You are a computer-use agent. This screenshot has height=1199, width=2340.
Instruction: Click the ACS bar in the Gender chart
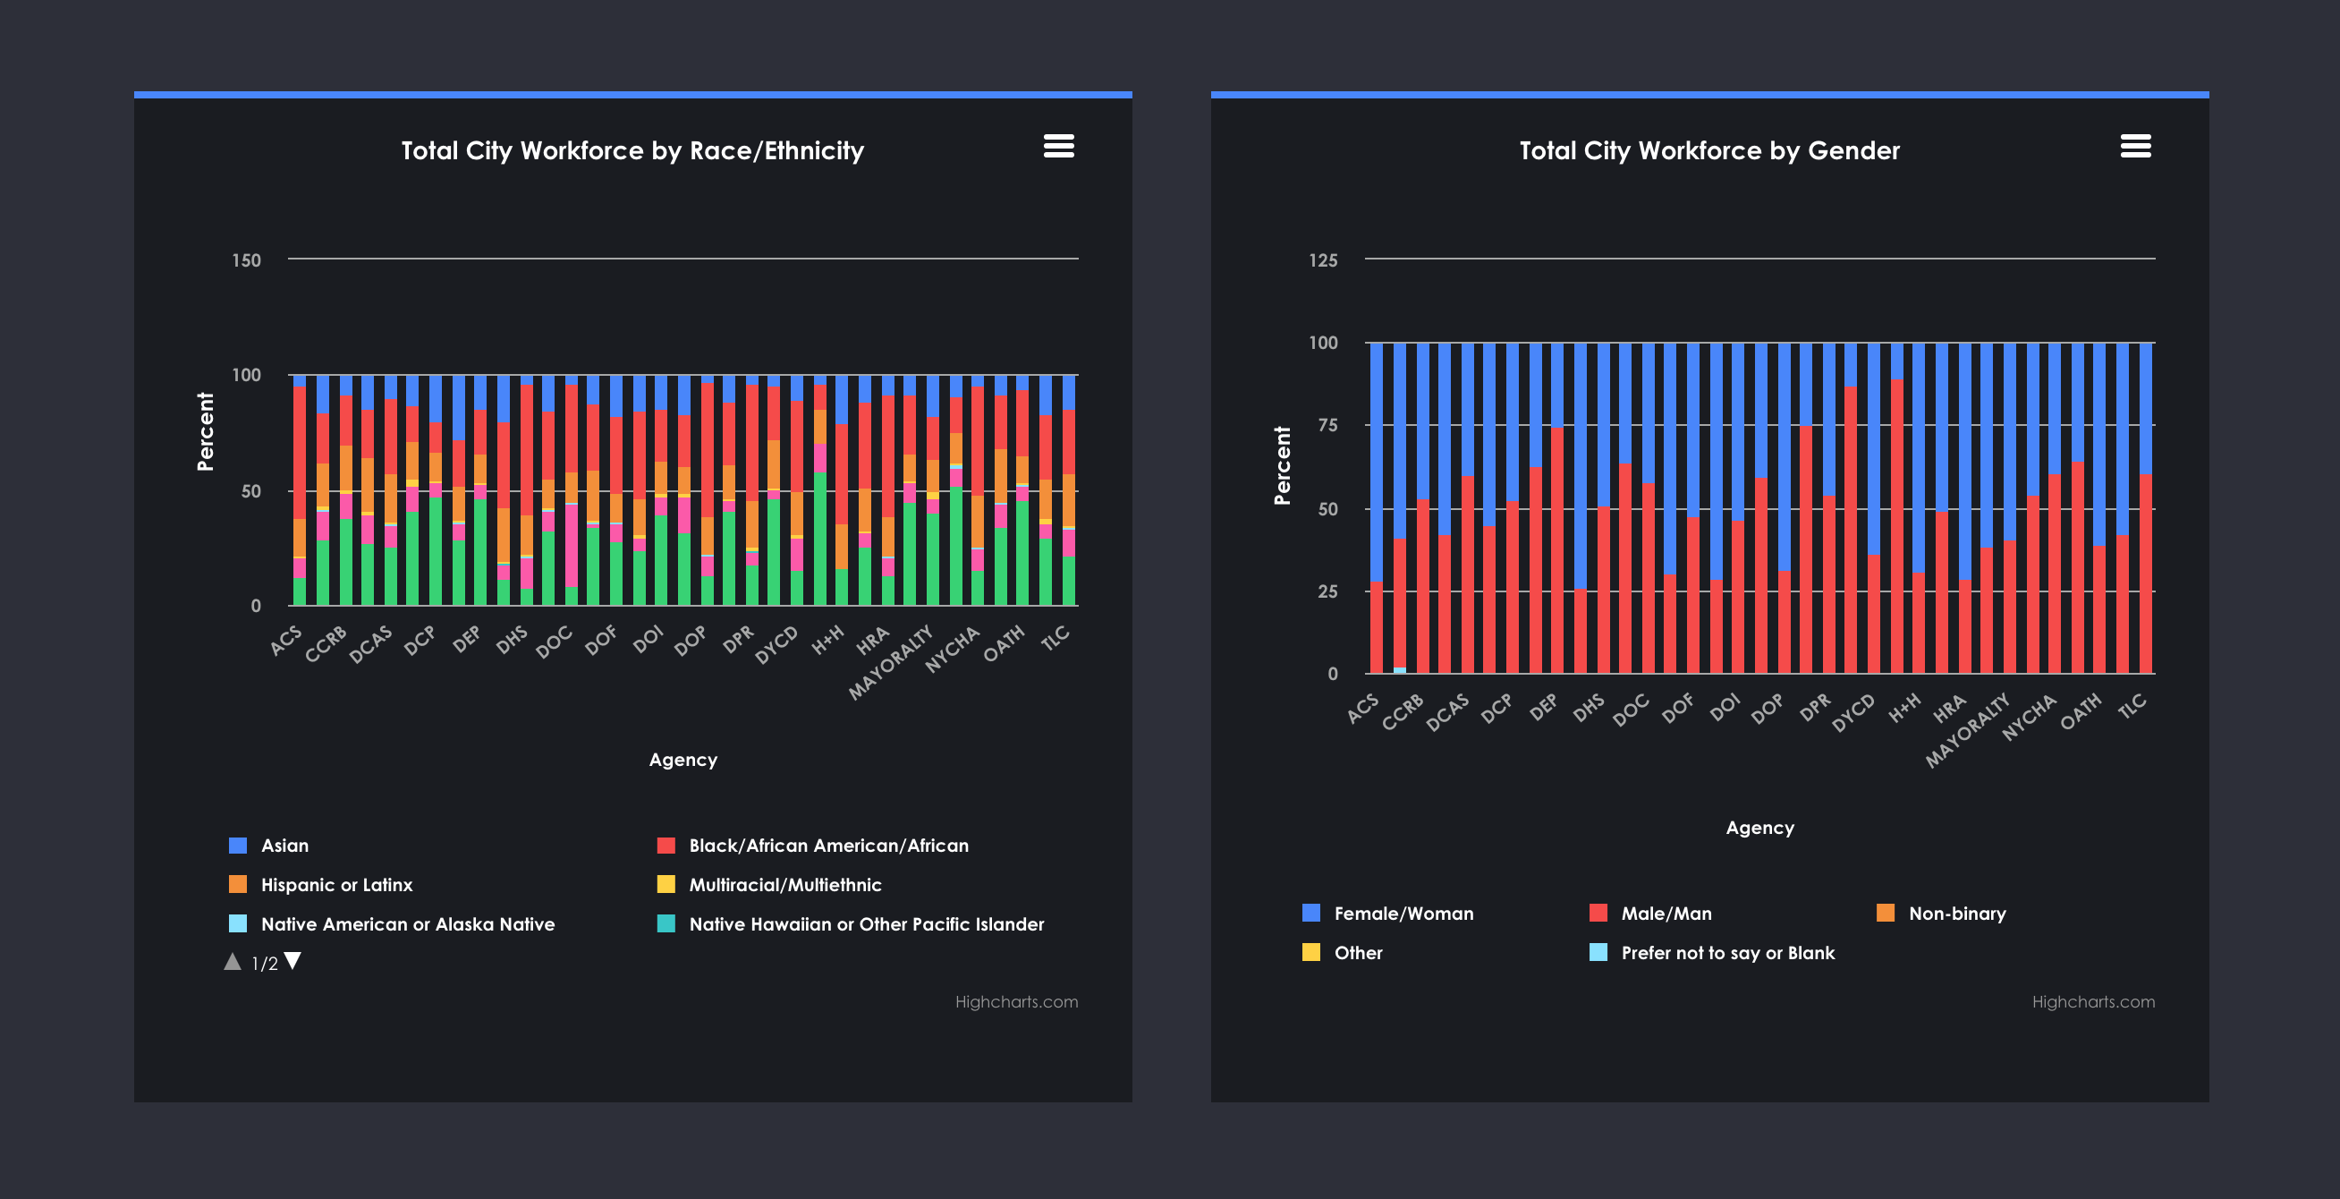tap(1377, 508)
